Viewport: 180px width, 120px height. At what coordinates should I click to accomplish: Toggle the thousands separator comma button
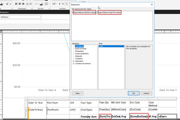click(66, 4)
